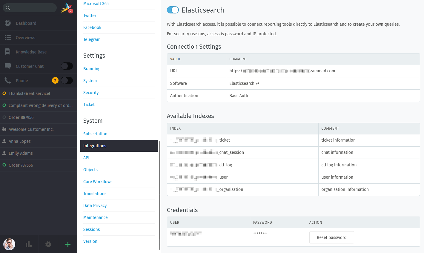Image resolution: width=424 pixels, height=253 pixels.
Task: Open the user avatar menu
Action: (x=9, y=244)
